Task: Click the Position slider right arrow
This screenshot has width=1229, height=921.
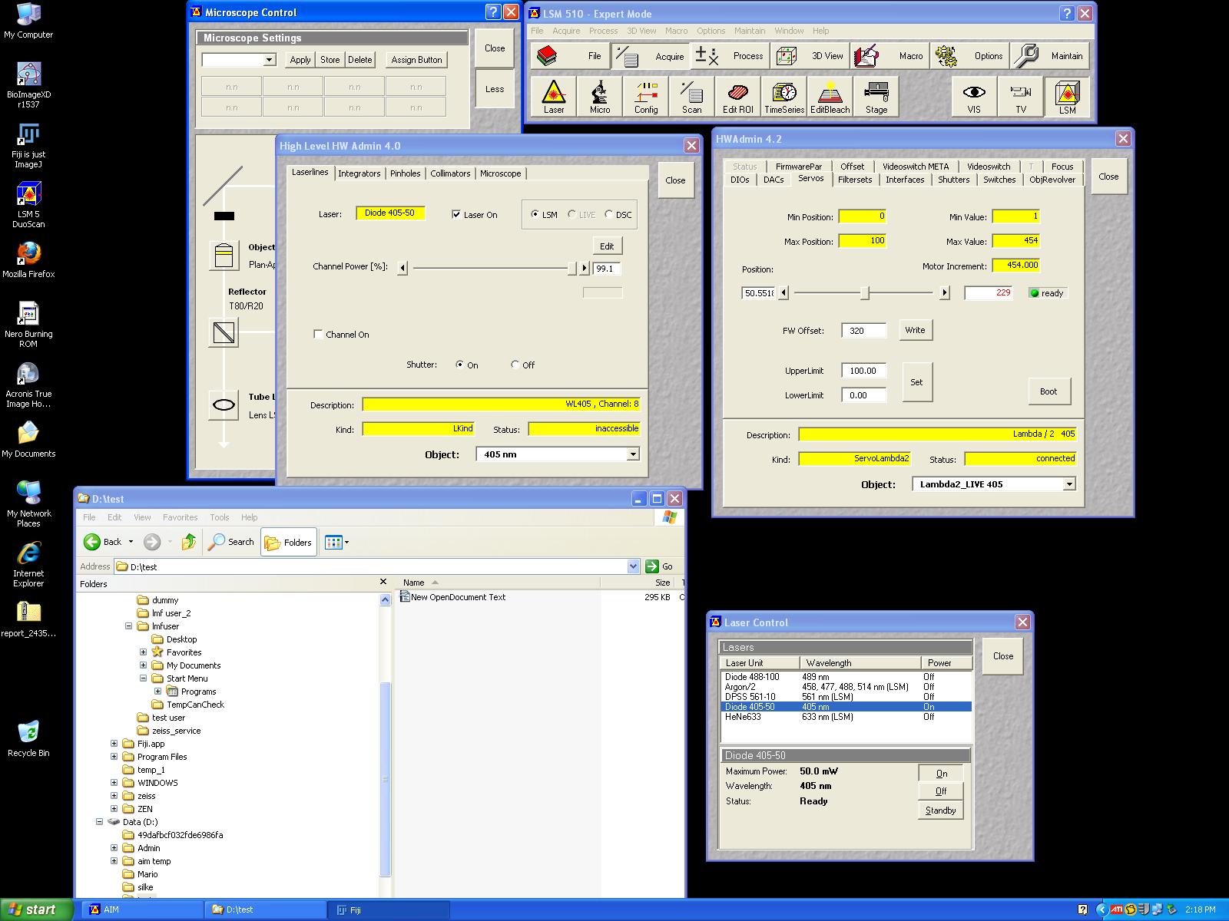Action: pos(945,292)
